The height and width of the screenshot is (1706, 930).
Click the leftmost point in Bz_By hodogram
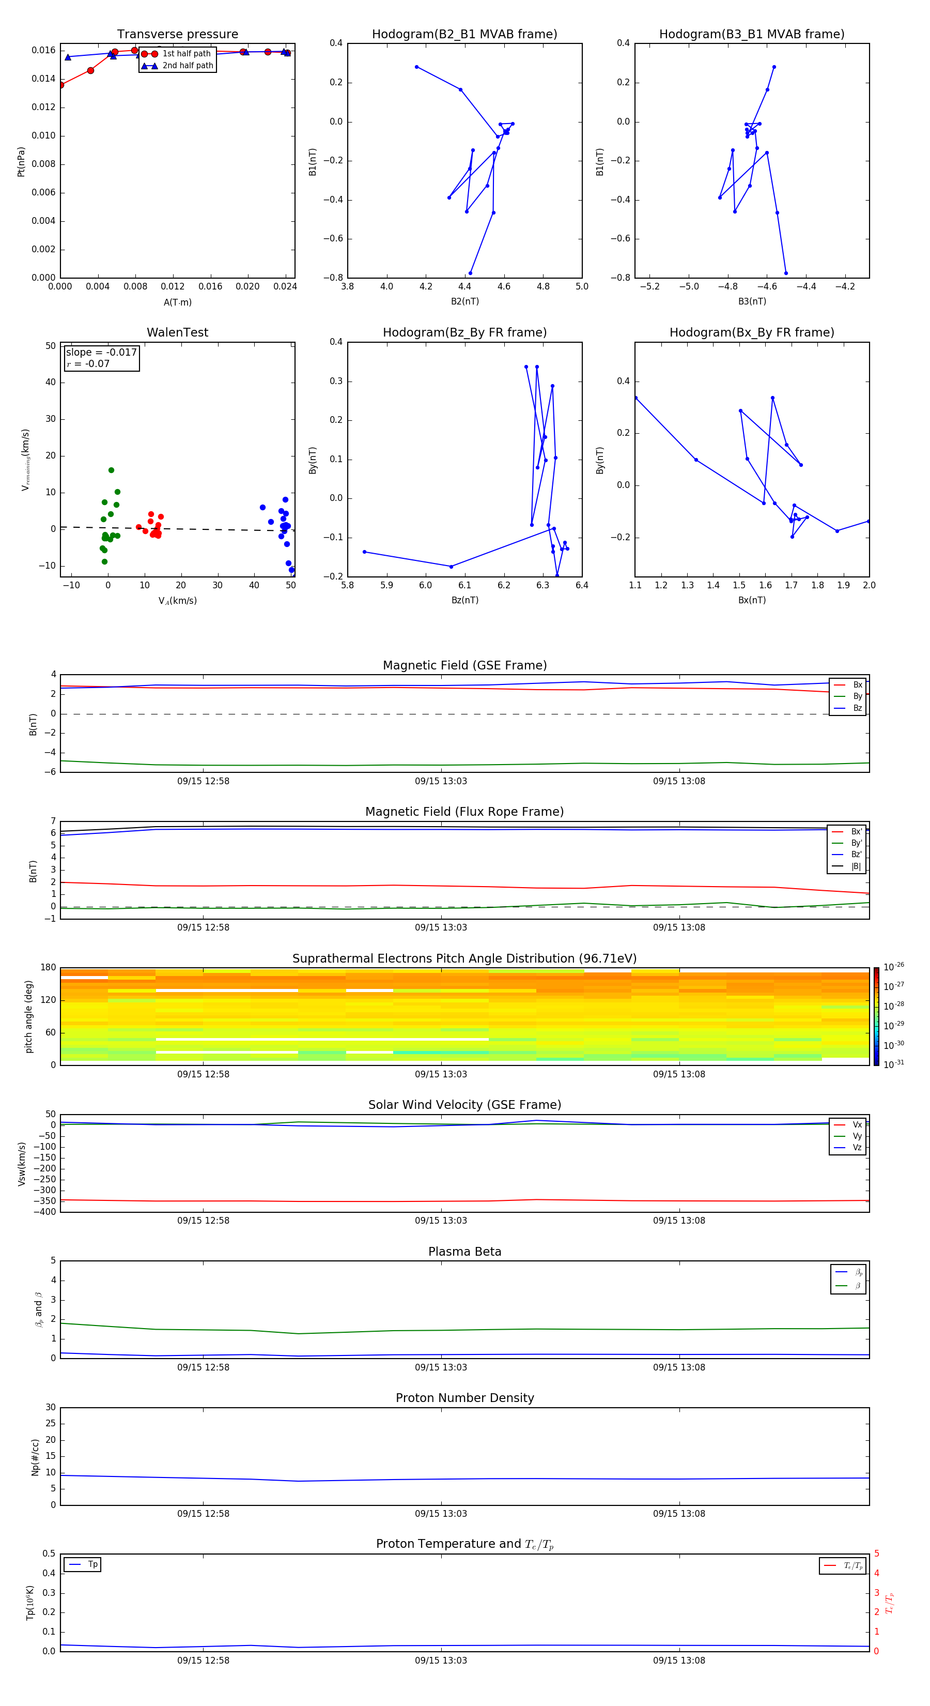click(365, 552)
